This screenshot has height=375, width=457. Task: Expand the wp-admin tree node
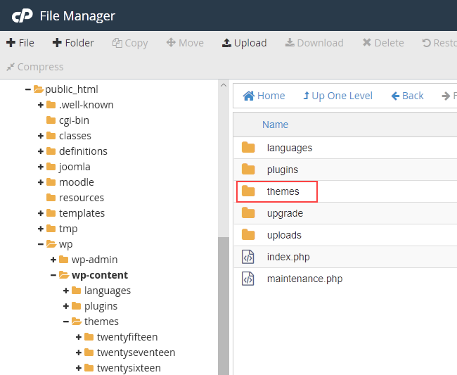pyautogui.click(x=53, y=259)
